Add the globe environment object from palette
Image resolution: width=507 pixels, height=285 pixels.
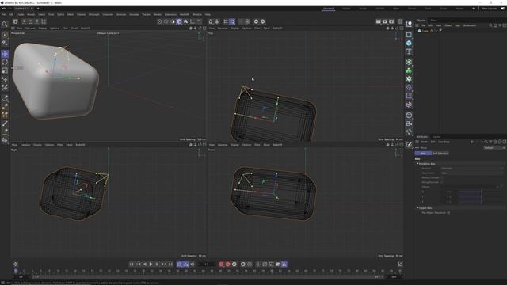(x=409, y=115)
